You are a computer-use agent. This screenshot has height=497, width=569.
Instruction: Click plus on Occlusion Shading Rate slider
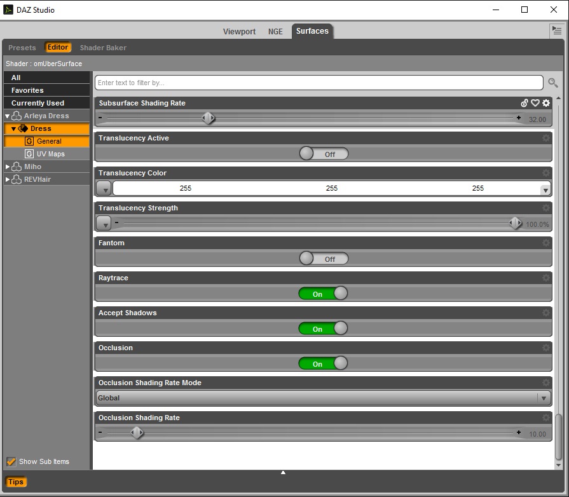pos(519,432)
